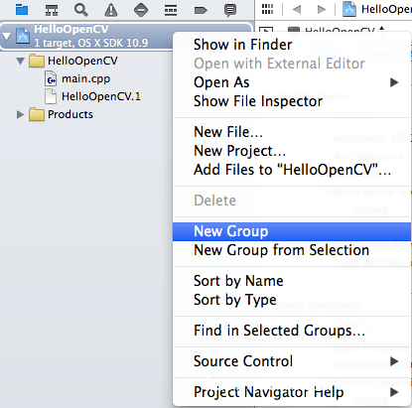The height and width of the screenshot is (408, 412).
Task: Open the Debug navigator icon
Action: pyautogui.click(x=171, y=10)
